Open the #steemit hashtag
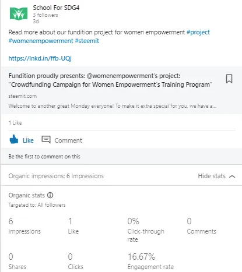This screenshot has height=272, width=242. [87, 41]
